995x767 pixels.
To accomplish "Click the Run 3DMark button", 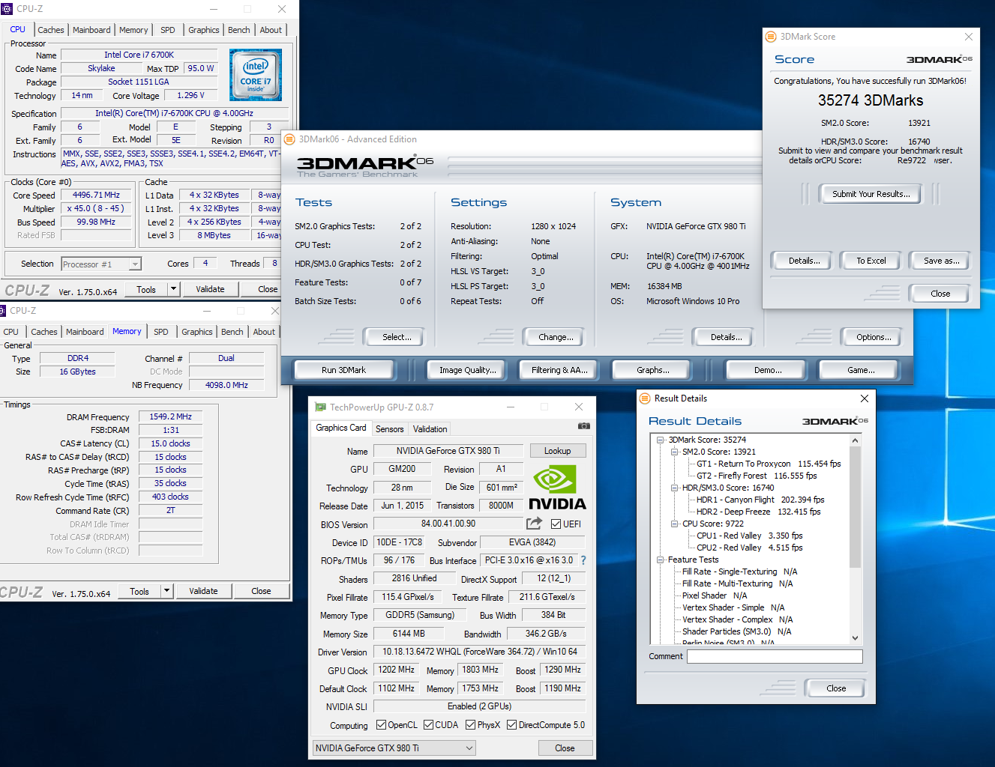I will pos(344,370).
